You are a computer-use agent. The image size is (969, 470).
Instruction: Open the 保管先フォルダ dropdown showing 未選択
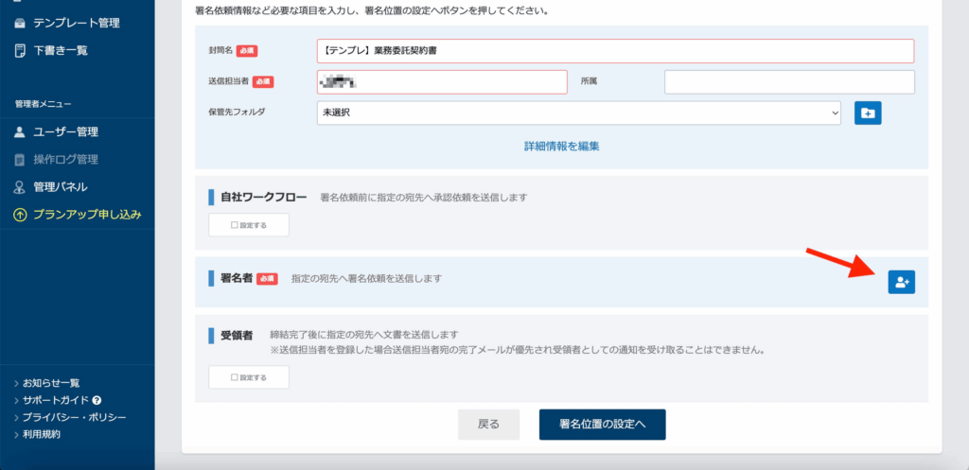[x=578, y=113]
